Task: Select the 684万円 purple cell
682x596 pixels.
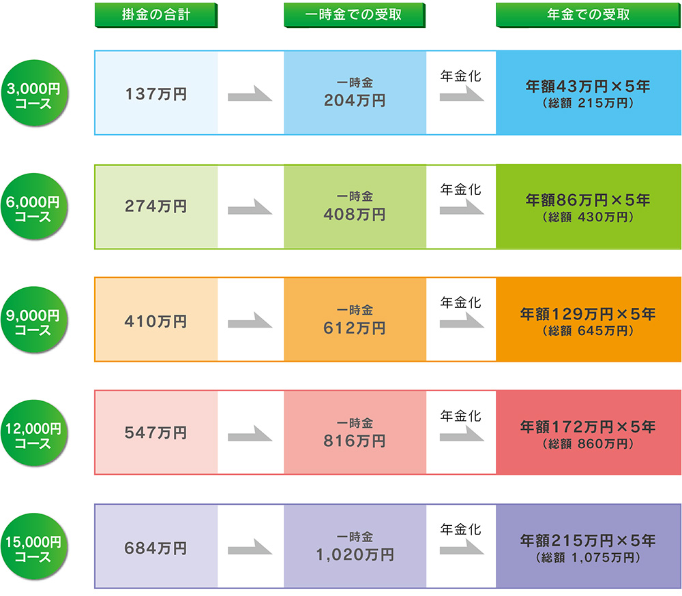Action: (156, 546)
